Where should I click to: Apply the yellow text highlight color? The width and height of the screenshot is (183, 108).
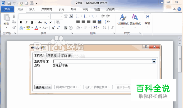pos(28,28)
